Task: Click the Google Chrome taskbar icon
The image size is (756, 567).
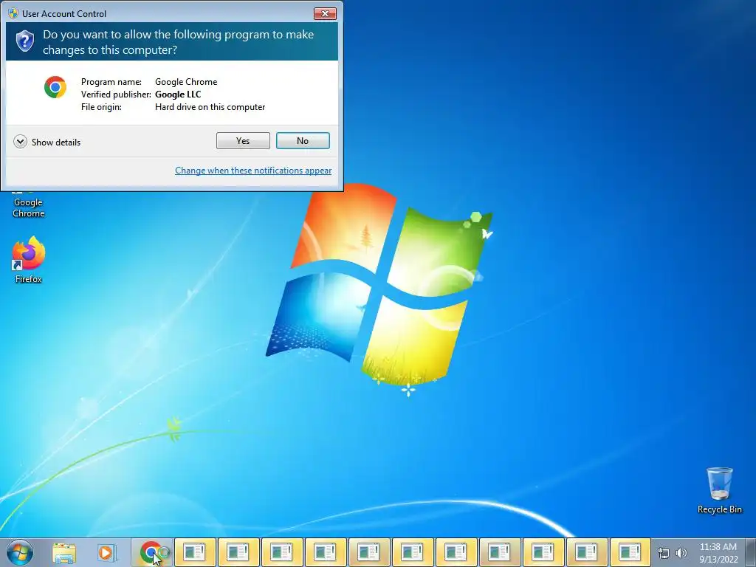Action: pos(152,552)
